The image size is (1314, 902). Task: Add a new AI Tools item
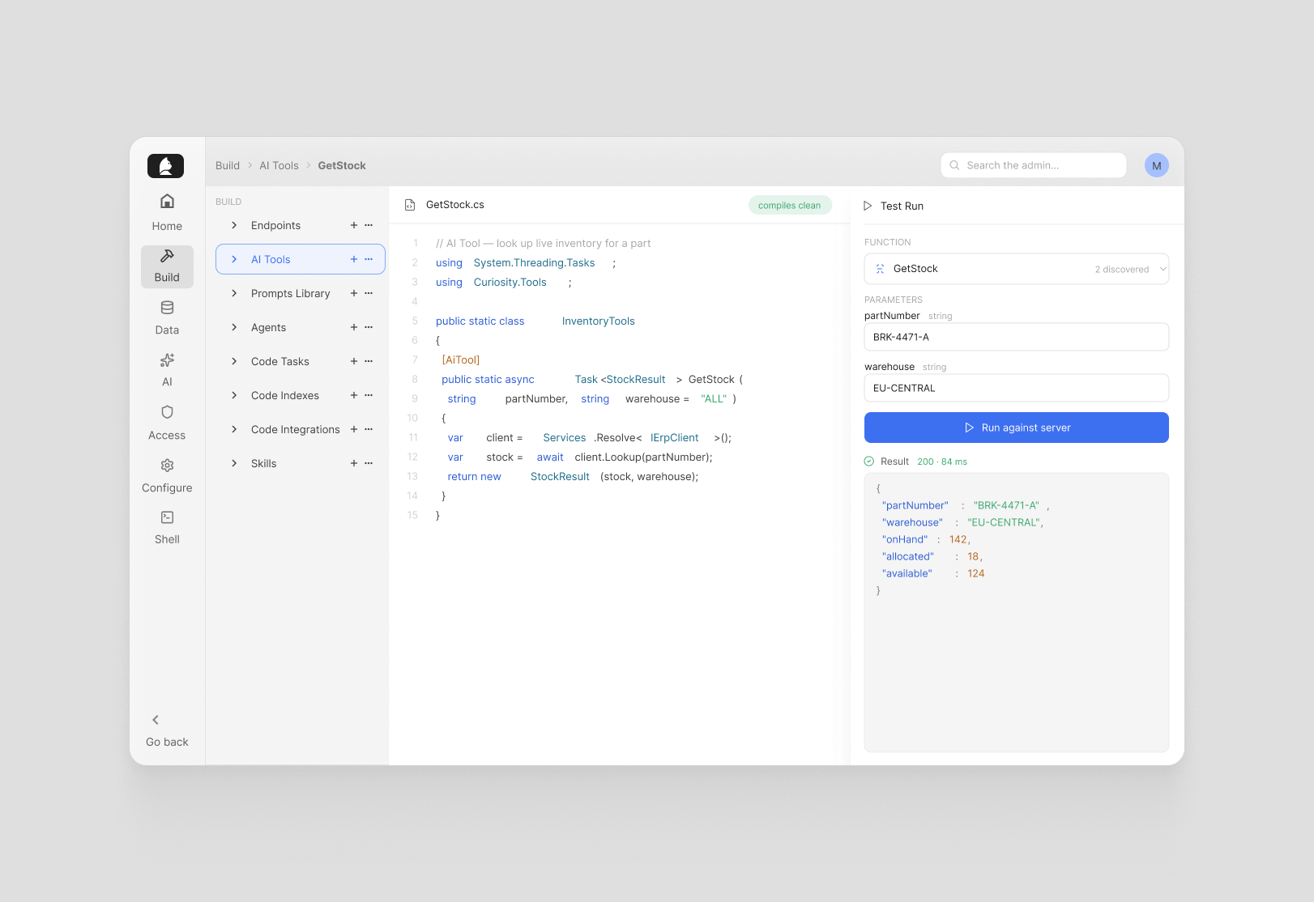(354, 259)
